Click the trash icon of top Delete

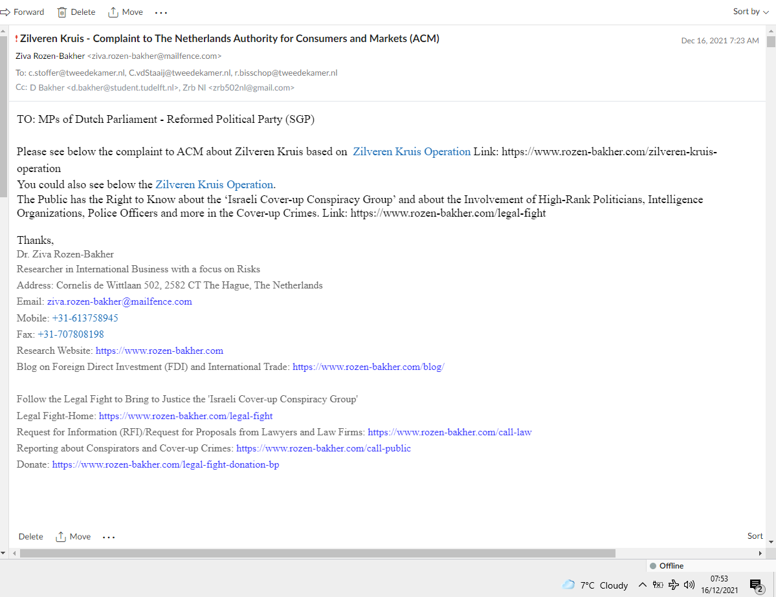pyautogui.click(x=62, y=12)
